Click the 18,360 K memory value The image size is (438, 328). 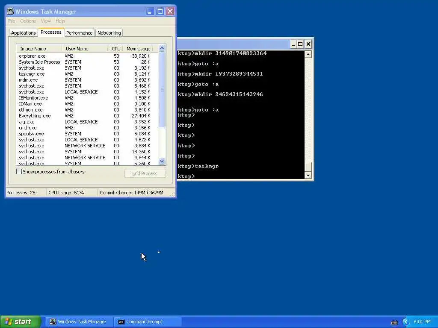point(141,152)
